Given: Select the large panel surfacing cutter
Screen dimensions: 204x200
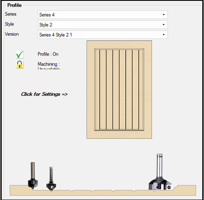Looking at the screenshot, I should [160, 172].
